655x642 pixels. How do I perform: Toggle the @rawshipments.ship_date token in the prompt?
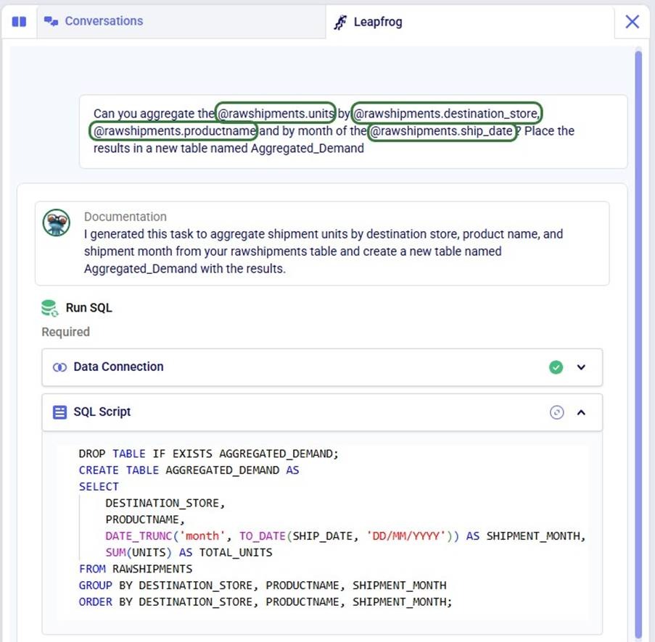442,131
